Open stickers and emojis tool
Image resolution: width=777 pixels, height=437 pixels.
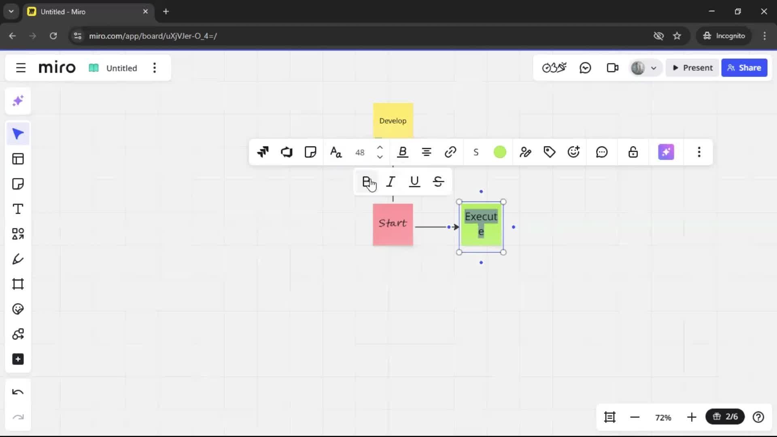(18, 309)
